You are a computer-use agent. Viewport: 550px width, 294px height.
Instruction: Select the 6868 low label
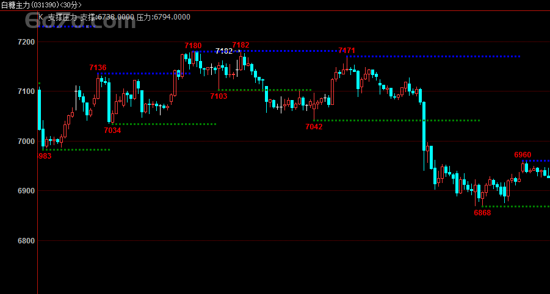coord(482,213)
